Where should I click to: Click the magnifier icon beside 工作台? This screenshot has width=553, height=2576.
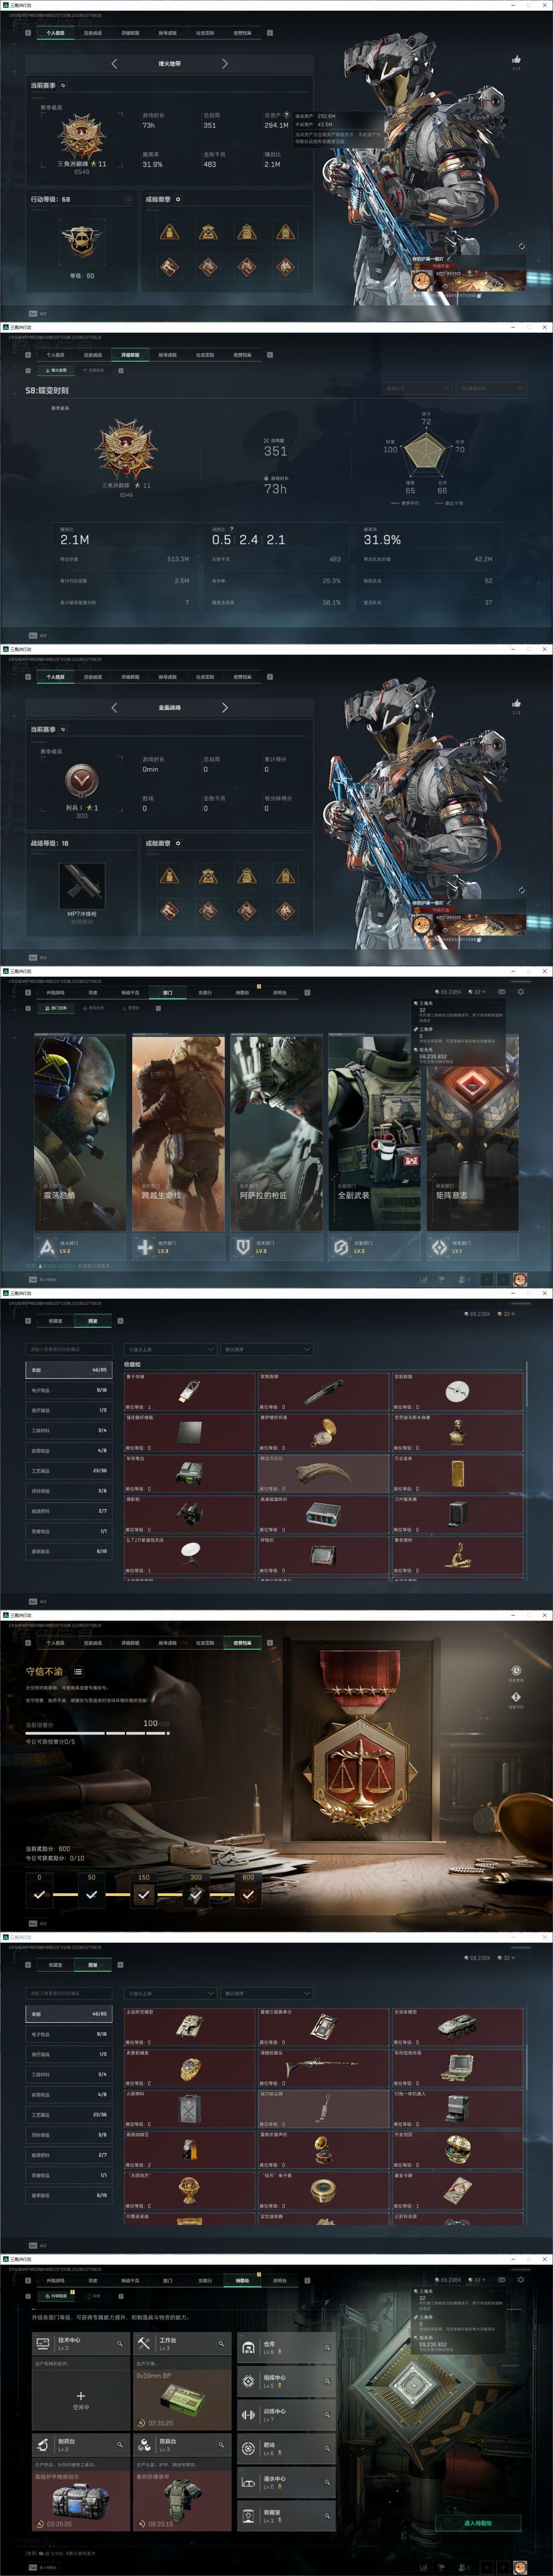click(221, 2343)
